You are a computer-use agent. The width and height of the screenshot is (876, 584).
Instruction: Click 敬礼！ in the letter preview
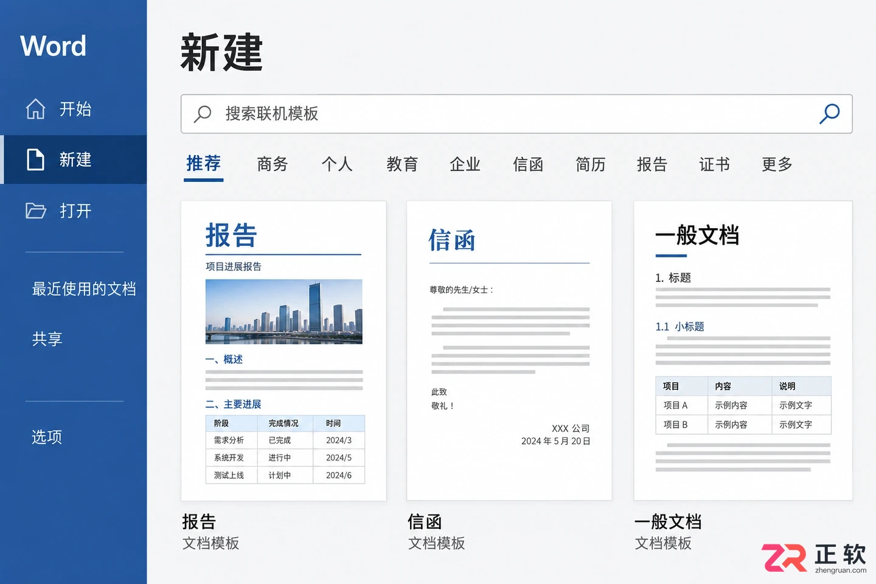(443, 406)
